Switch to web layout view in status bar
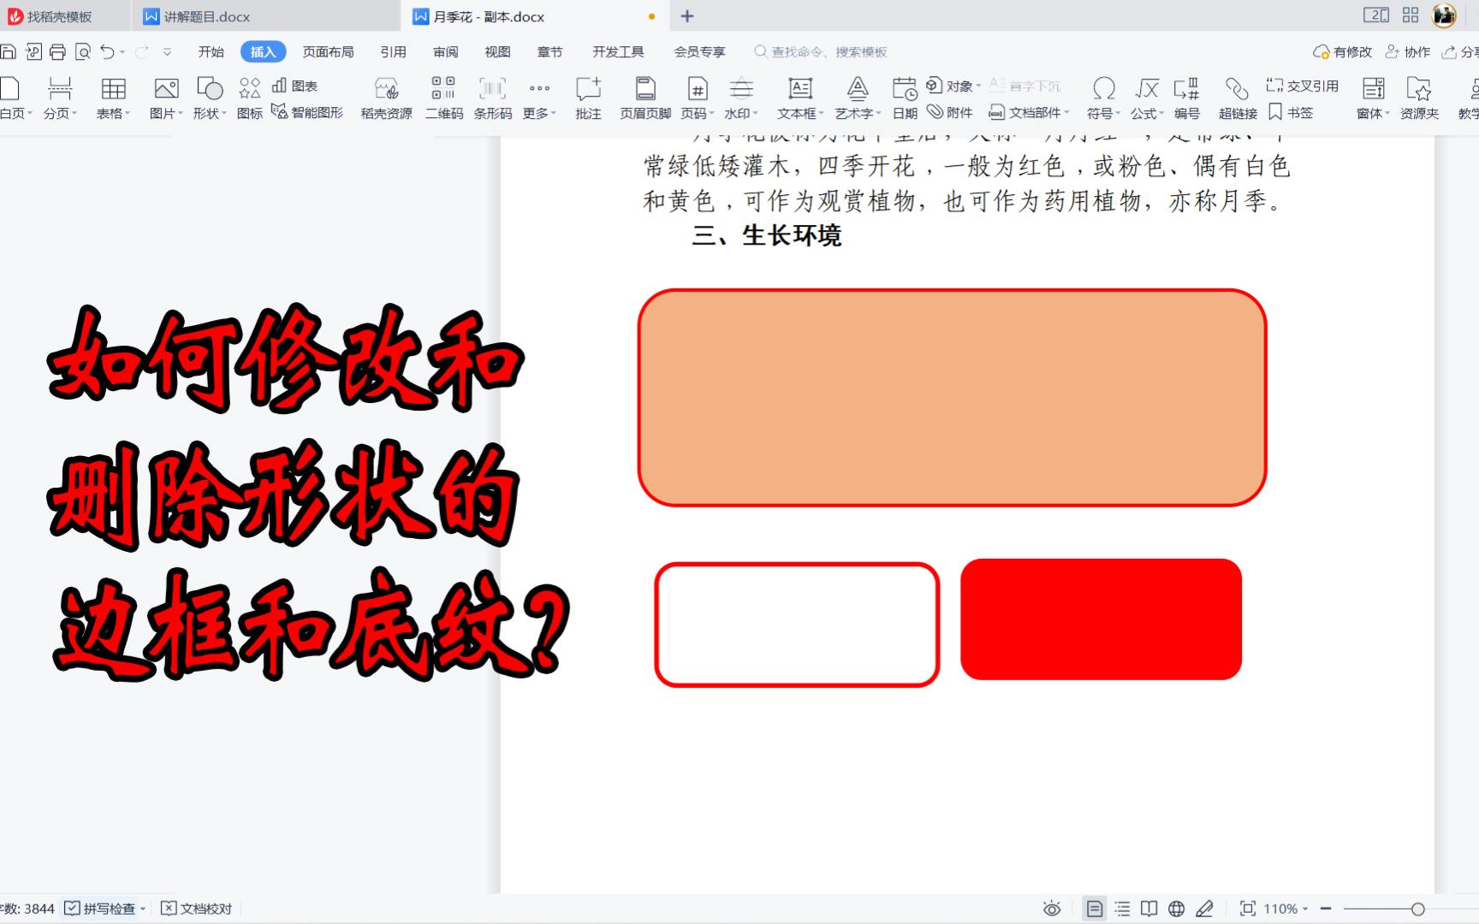The image size is (1479, 924). point(1177,909)
